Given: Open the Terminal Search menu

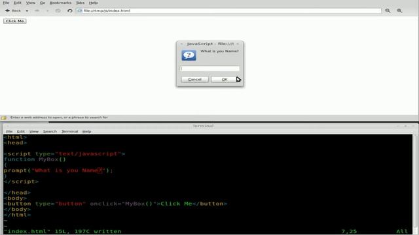Looking at the screenshot, I should click(x=50, y=131).
